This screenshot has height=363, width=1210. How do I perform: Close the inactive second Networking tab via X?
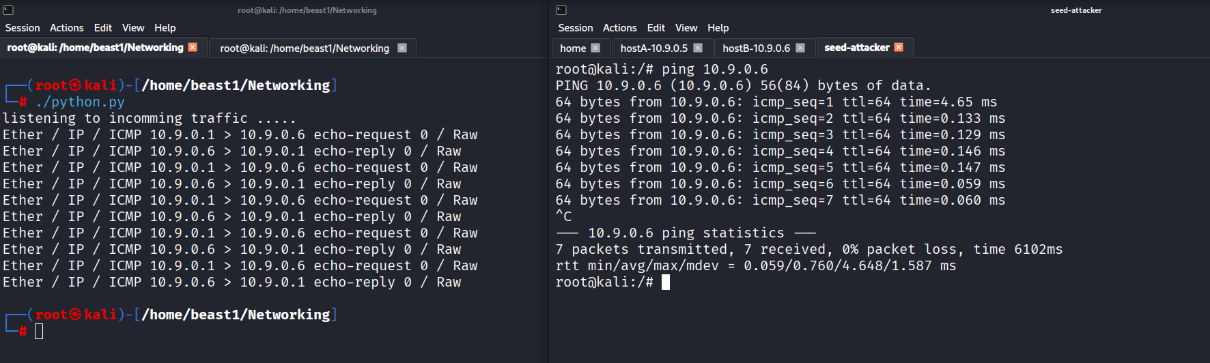[x=402, y=48]
